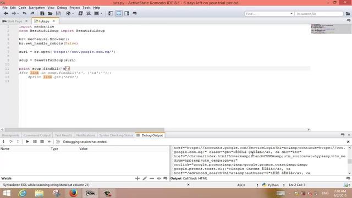Viewport: 352px width, 198px height.
Task: Open Internet Explorer from the taskbar
Action: [22, 193]
